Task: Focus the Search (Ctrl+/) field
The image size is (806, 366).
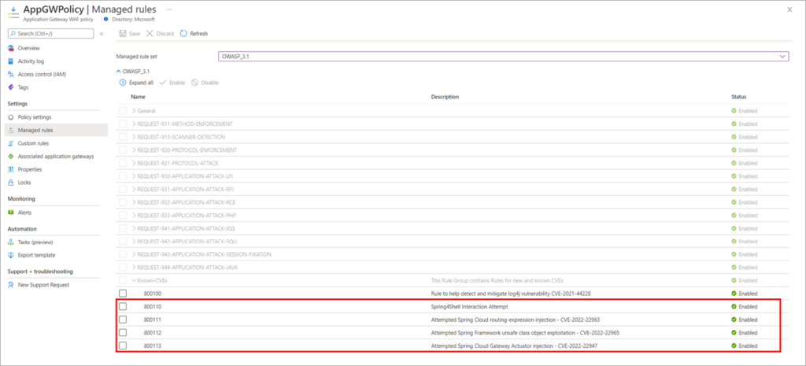Action: [x=50, y=33]
